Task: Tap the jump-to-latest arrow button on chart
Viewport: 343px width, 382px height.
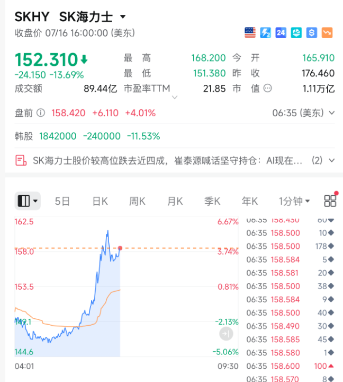Action: (x=226, y=334)
